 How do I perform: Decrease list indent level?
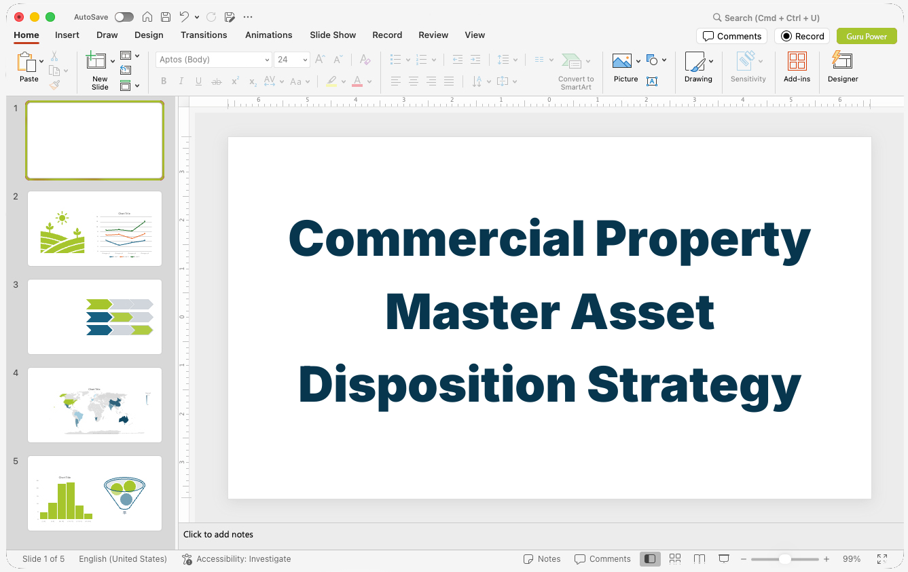click(458, 60)
